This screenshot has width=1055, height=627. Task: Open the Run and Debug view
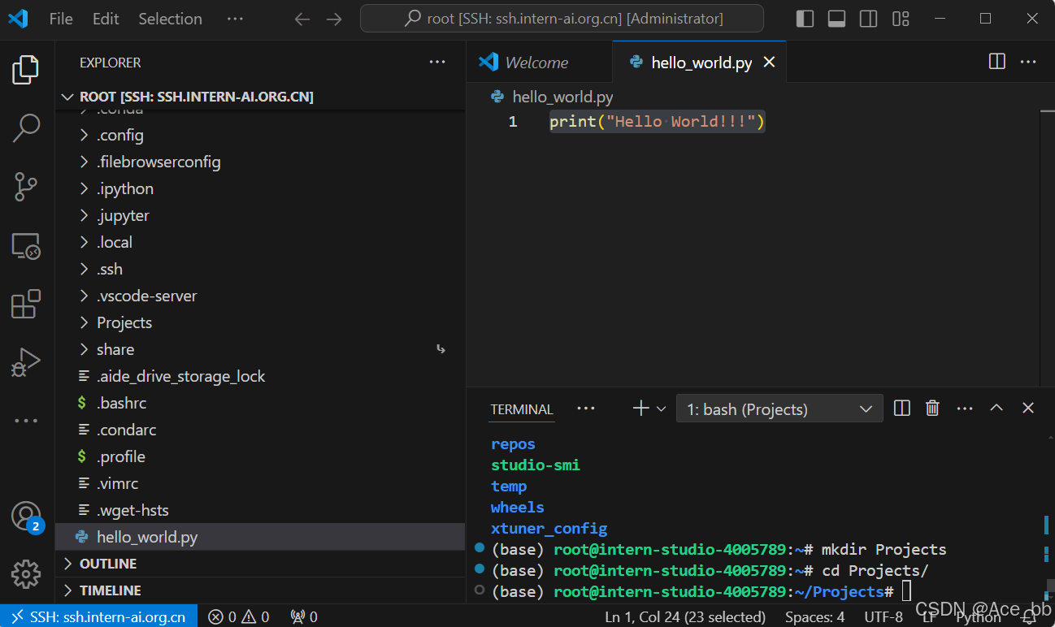pos(26,363)
